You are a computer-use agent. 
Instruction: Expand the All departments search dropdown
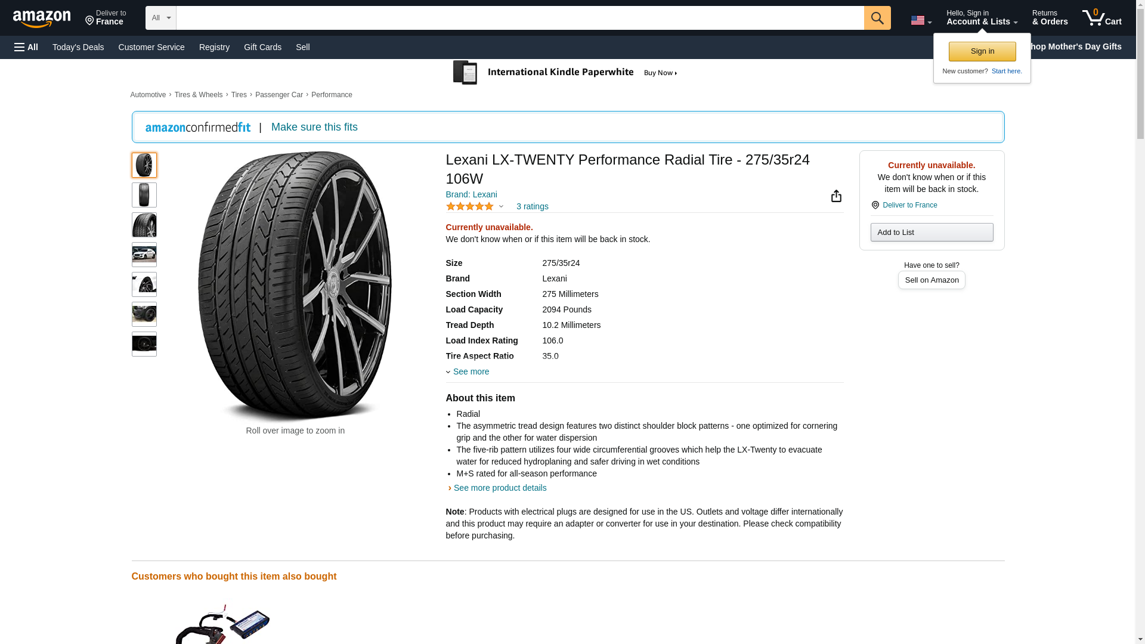160,18
